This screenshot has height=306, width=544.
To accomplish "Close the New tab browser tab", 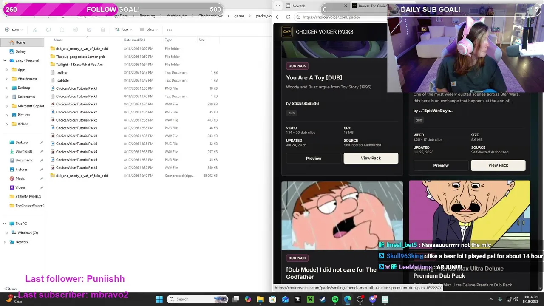I will coord(346,6).
